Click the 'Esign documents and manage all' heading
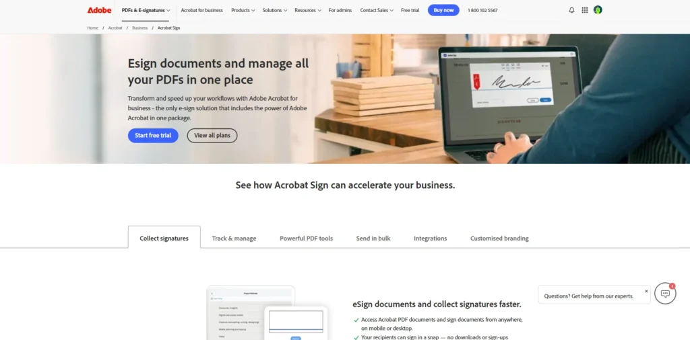The height and width of the screenshot is (340, 690). 218,71
